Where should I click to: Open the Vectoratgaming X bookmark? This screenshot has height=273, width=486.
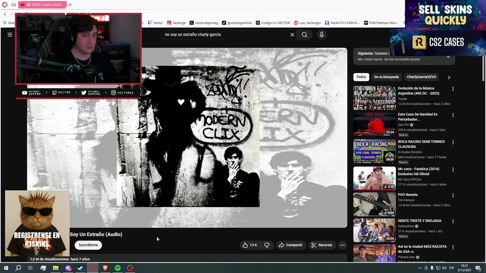(203, 23)
